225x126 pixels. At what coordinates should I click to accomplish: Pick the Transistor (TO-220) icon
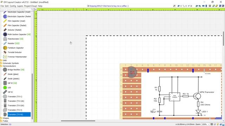(5, 105)
